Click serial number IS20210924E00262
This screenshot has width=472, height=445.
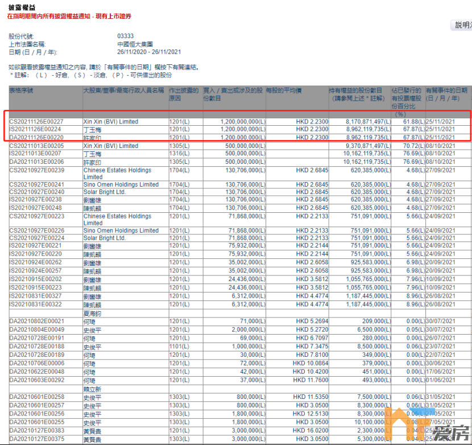(x=35, y=262)
